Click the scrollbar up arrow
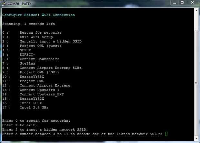The image size is (200, 143). (196, 10)
